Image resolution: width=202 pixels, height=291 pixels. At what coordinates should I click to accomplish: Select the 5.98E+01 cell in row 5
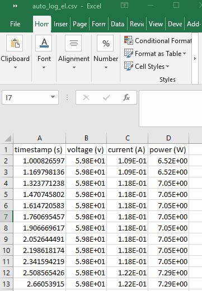point(86,194)
